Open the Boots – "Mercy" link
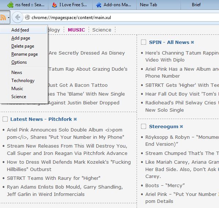 click(165, 186)
